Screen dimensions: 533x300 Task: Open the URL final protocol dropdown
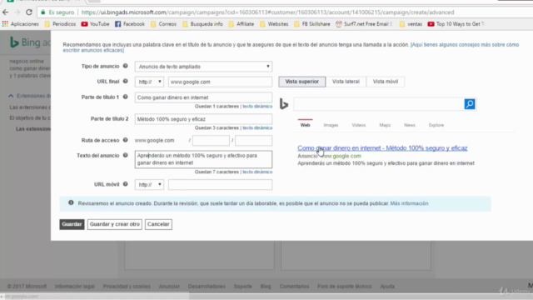click(149, 82)
